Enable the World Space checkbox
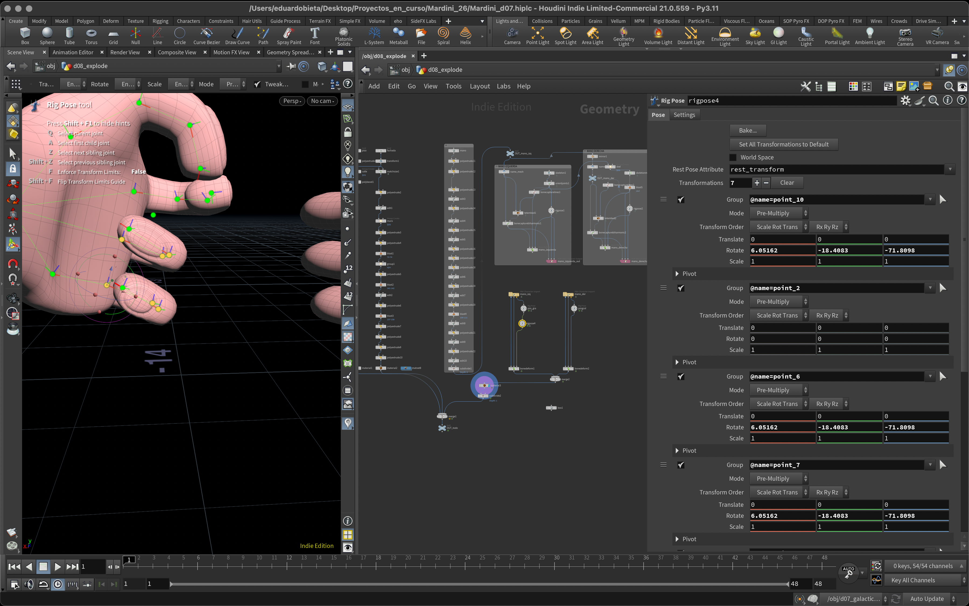 pos(733,158)
